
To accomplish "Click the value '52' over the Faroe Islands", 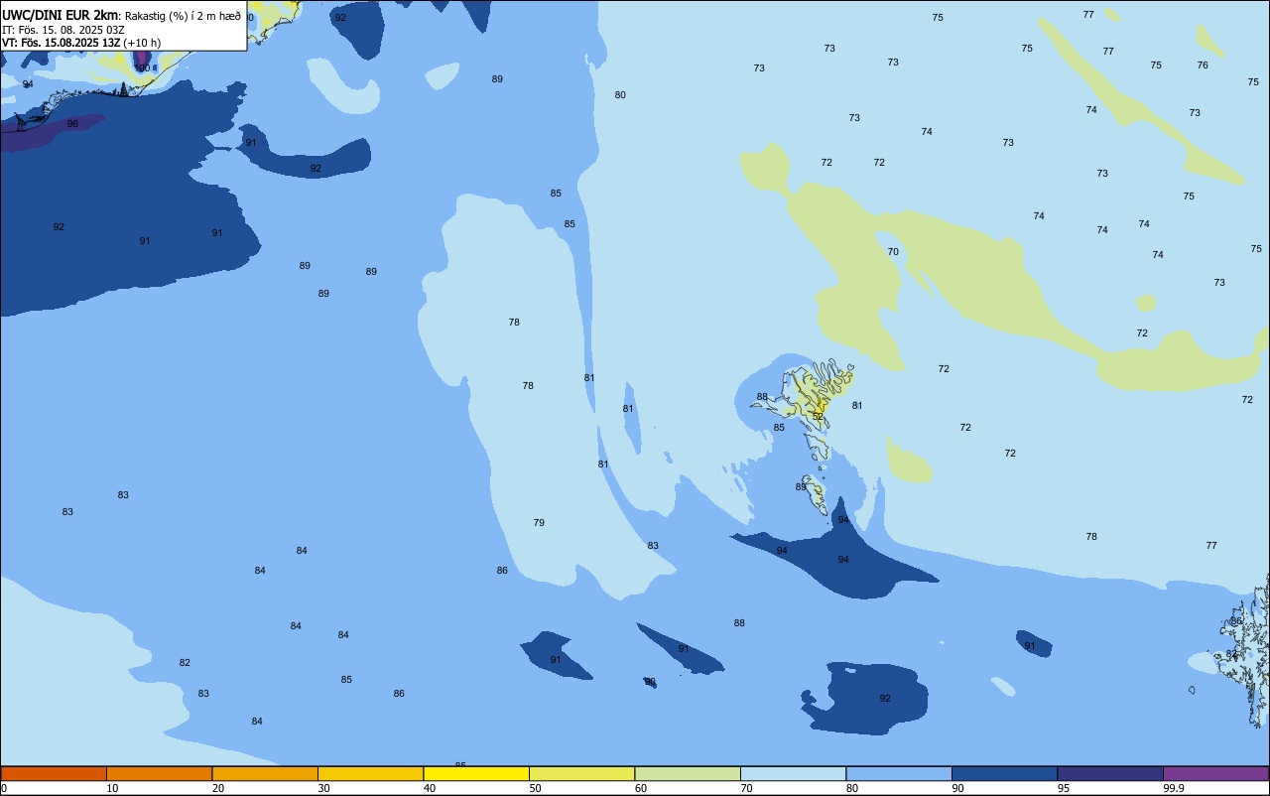I will tap(819, 416).
